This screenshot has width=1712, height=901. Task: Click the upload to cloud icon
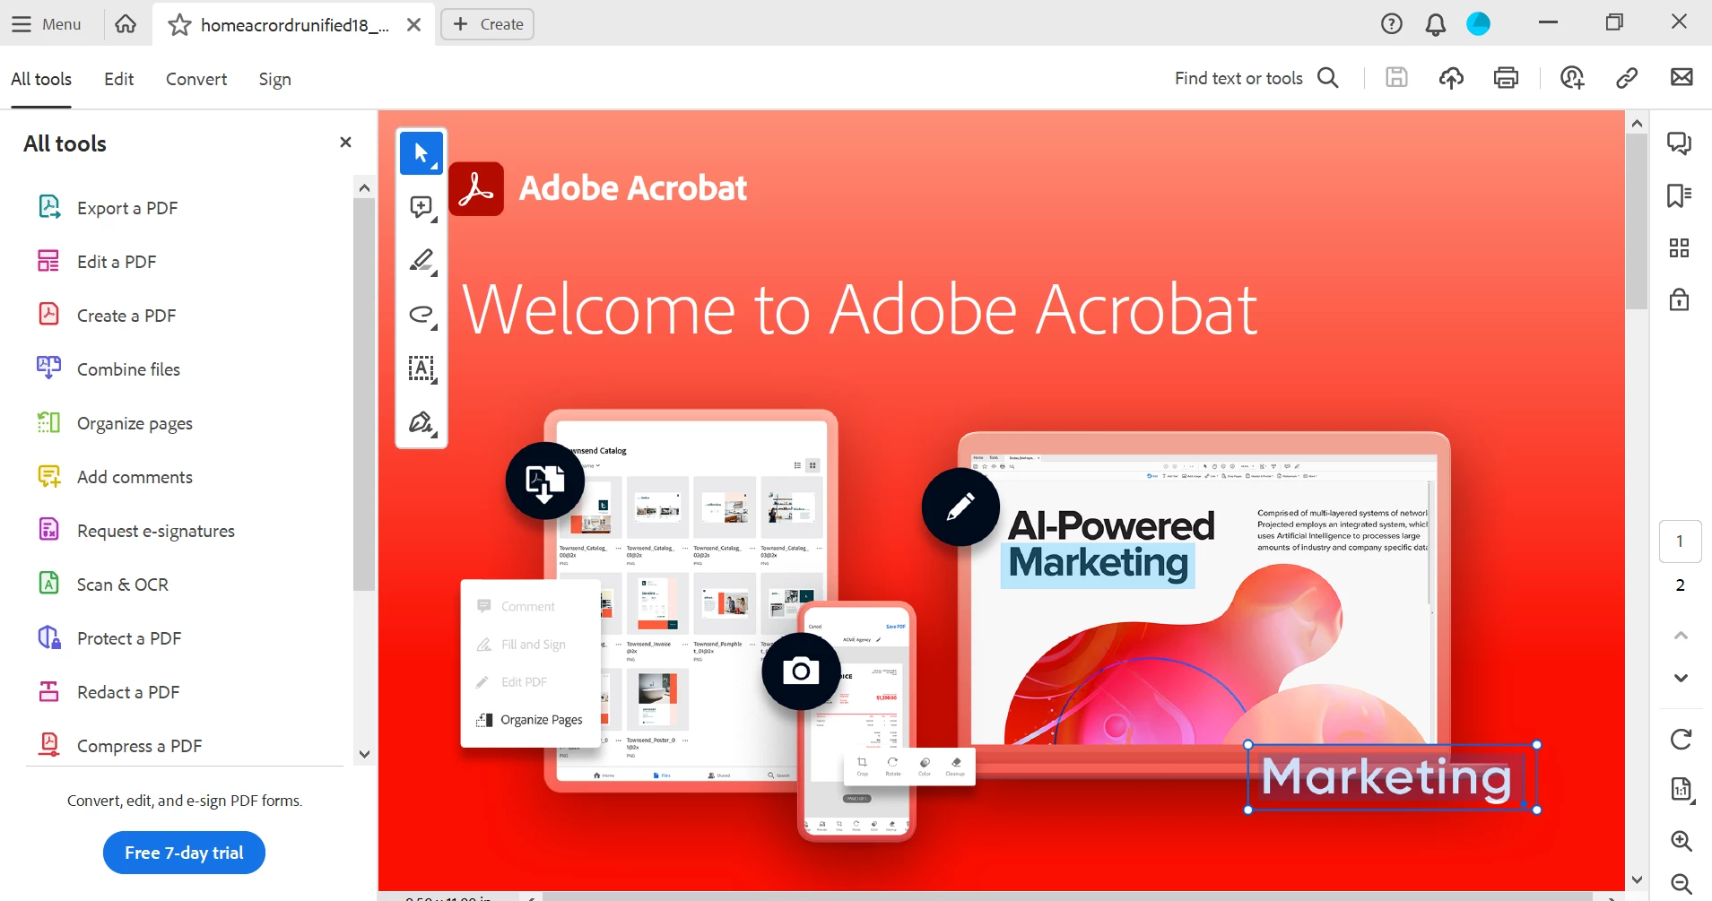point(1451,78)
